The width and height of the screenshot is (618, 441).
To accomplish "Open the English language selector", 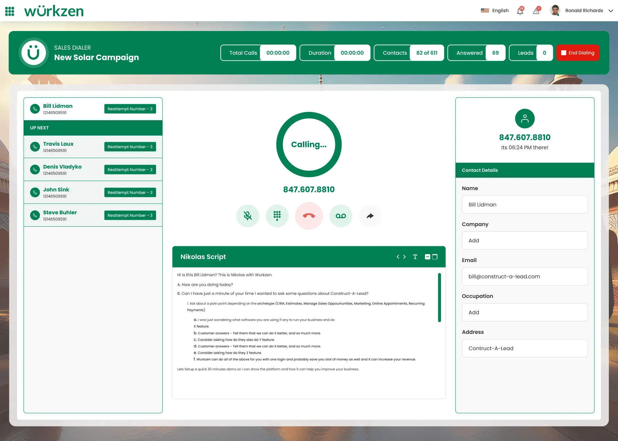I will click(x=495, y=11).
